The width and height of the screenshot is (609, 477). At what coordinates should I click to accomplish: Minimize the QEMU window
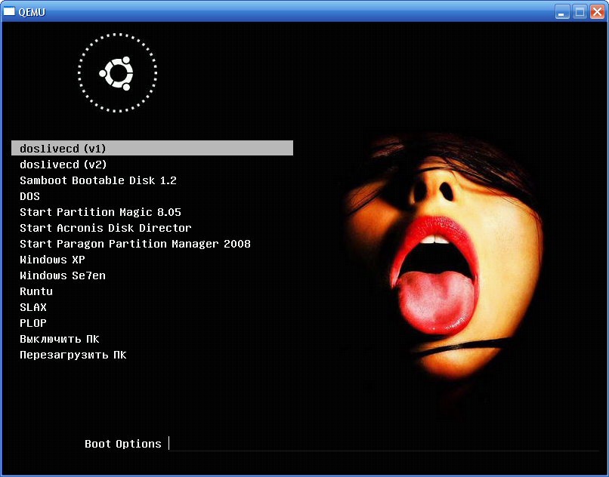pyautogui.click(x=561, y=11)
